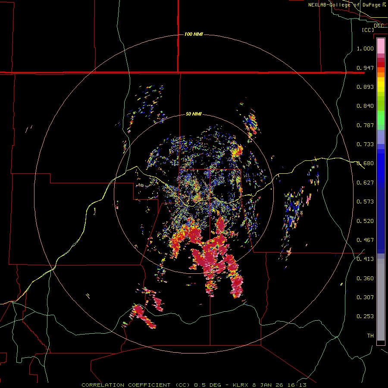Click the 8 JAN 26 date text

click(x=268, y=385)
